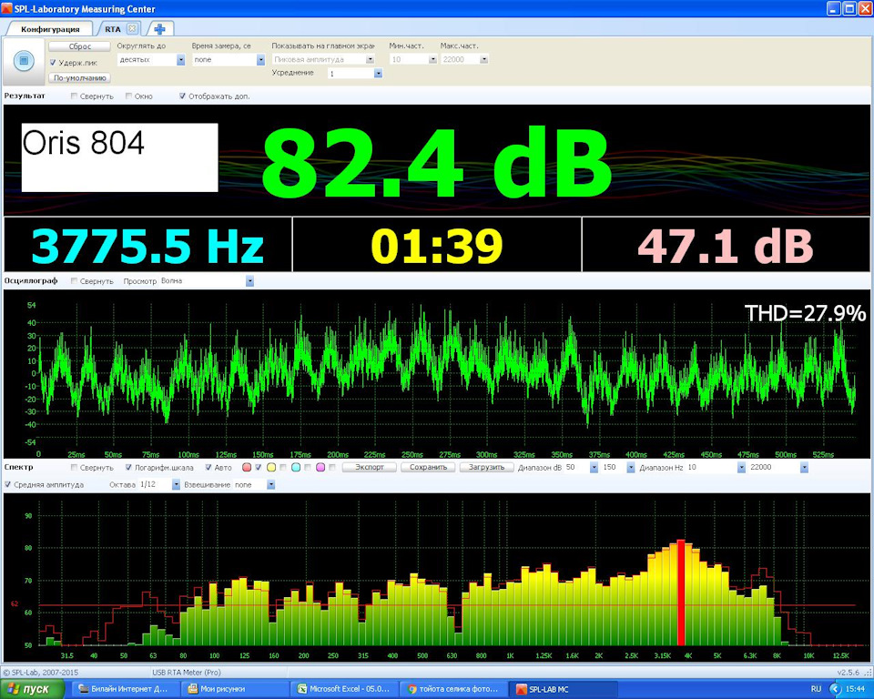Click the 01:39 timer readout

pyautogui.click(x=437, y=245)
